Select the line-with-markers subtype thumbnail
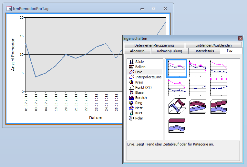Screen dimensions: 247x167 [x=198, y=68]
